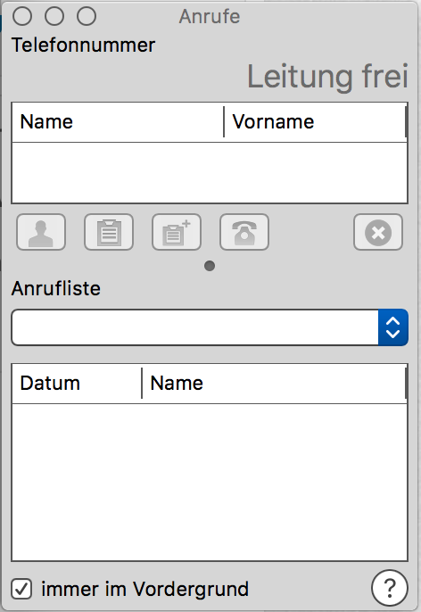This screenshot has width=421, height=612.
Task: Sort contacts by Name column header
Action: pyautogui.click(x=118, y=121)
